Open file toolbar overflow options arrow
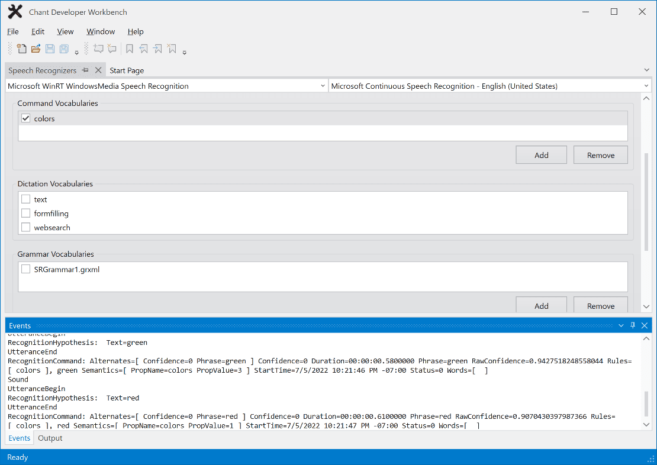The height and width of the screenshot is (465, 657). pos(77,53)
